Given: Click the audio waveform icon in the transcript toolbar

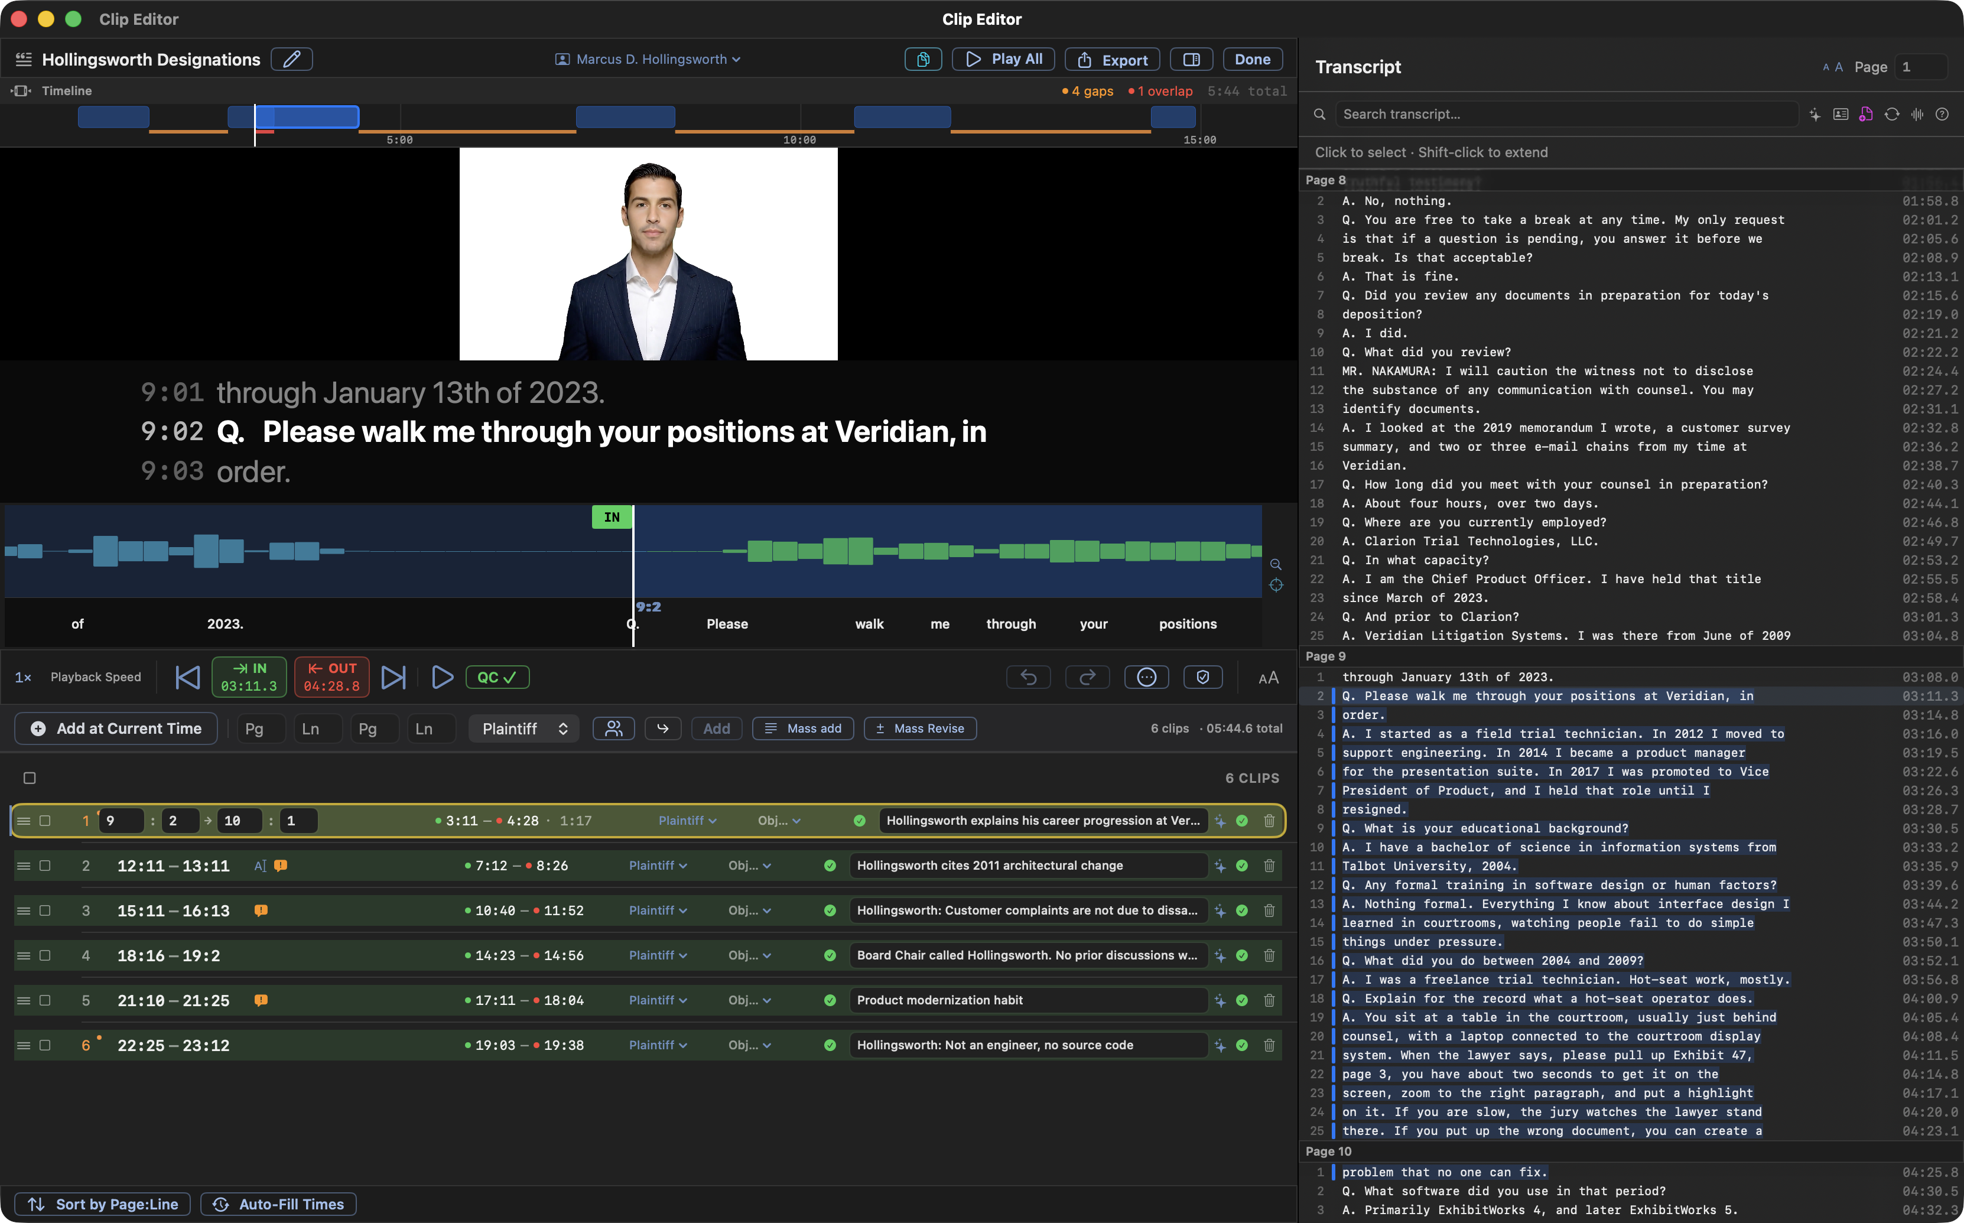Looking at the screenshot, I should click(x=1917, y=114).
